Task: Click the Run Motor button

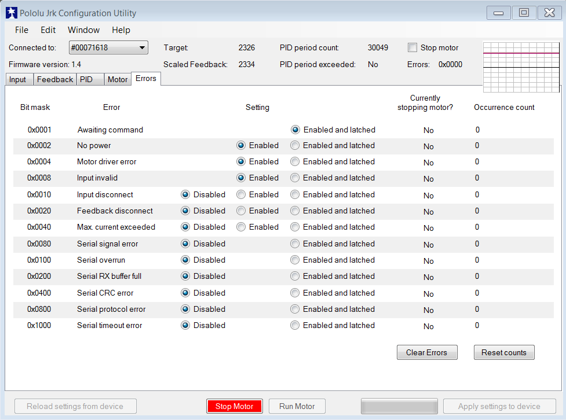Action: pos(297,406)
